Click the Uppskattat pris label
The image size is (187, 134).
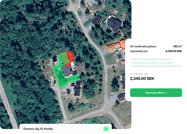click(139, 51)
